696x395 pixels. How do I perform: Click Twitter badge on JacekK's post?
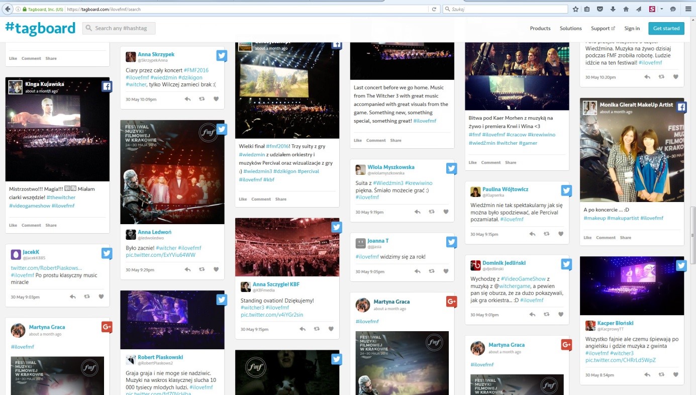pos(107,253)
